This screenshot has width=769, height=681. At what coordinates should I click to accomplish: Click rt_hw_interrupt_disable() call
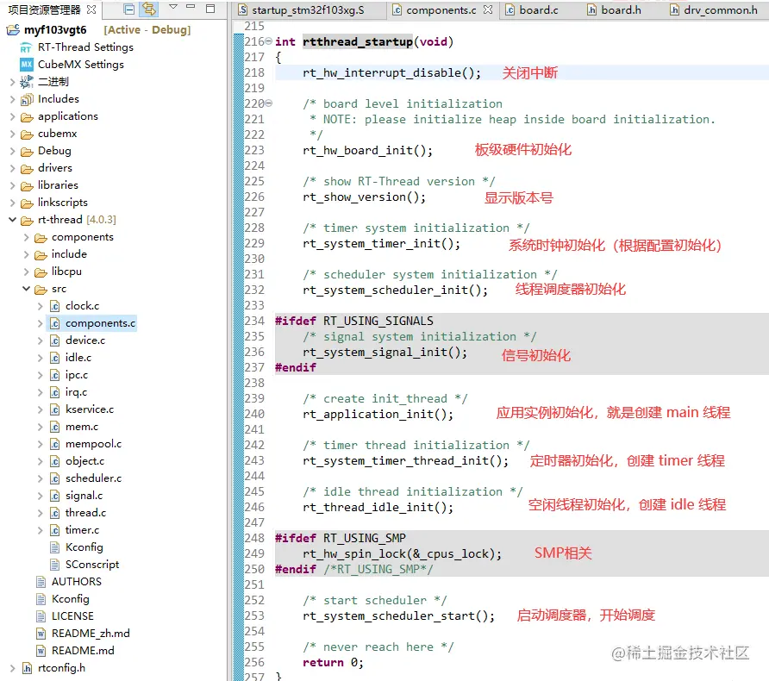pyautogui.click(x=392, y=73)
